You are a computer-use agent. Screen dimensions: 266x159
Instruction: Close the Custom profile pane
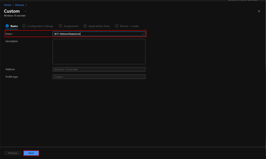point(259,11)
